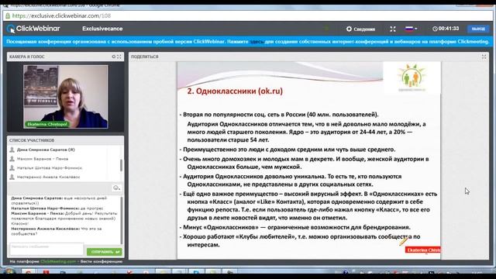Click Нестеренко Анжела's chat message
496x279 pixels.
coord(57,231)
